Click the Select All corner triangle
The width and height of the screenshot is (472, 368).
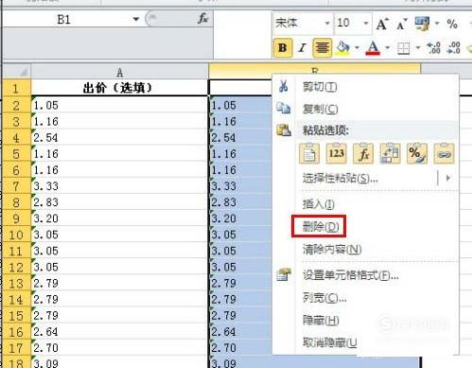[x=23, y=73]
